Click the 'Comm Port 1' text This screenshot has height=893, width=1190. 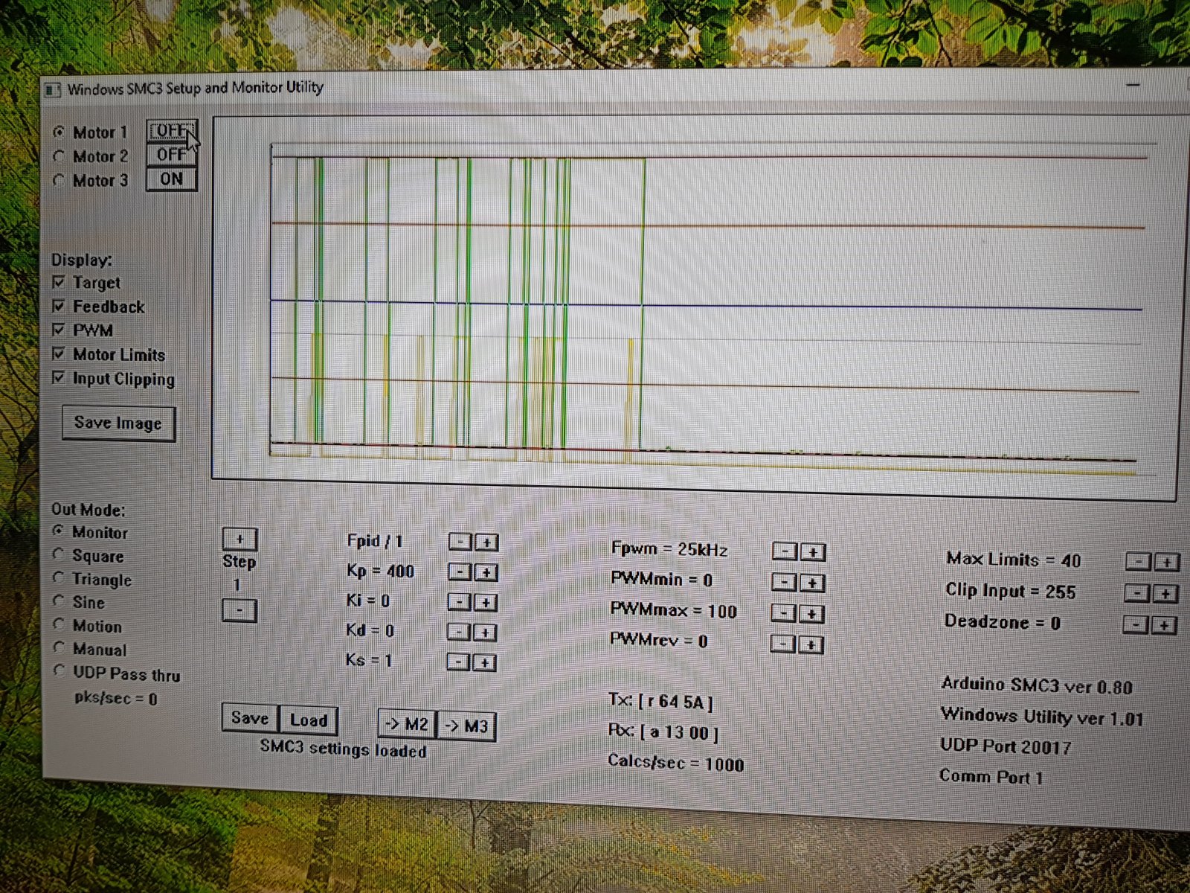pyautogui.click(x=991, y=777)
